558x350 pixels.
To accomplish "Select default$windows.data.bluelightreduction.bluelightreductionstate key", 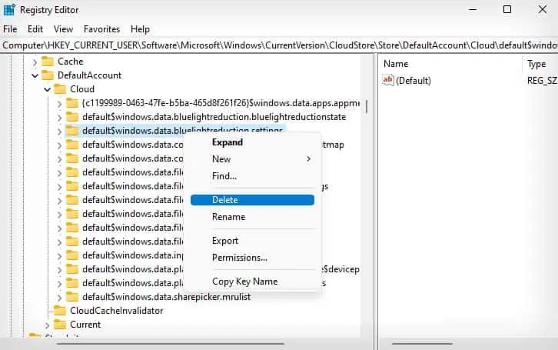I will click(x=214, y=117).
